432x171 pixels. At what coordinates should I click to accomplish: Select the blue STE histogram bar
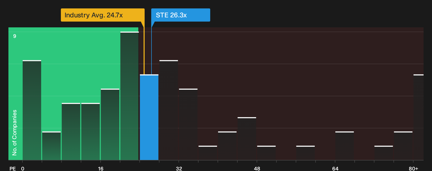coord(149,117)
